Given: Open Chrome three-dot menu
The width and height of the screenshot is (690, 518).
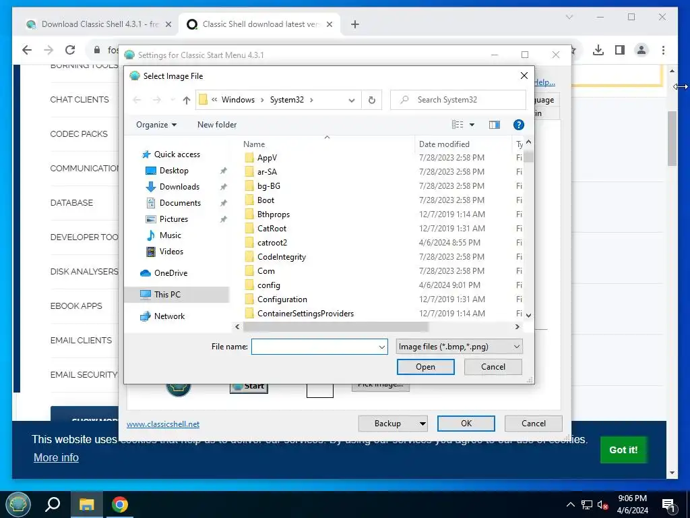Looking at the screenshot, I should coord(663,50).
